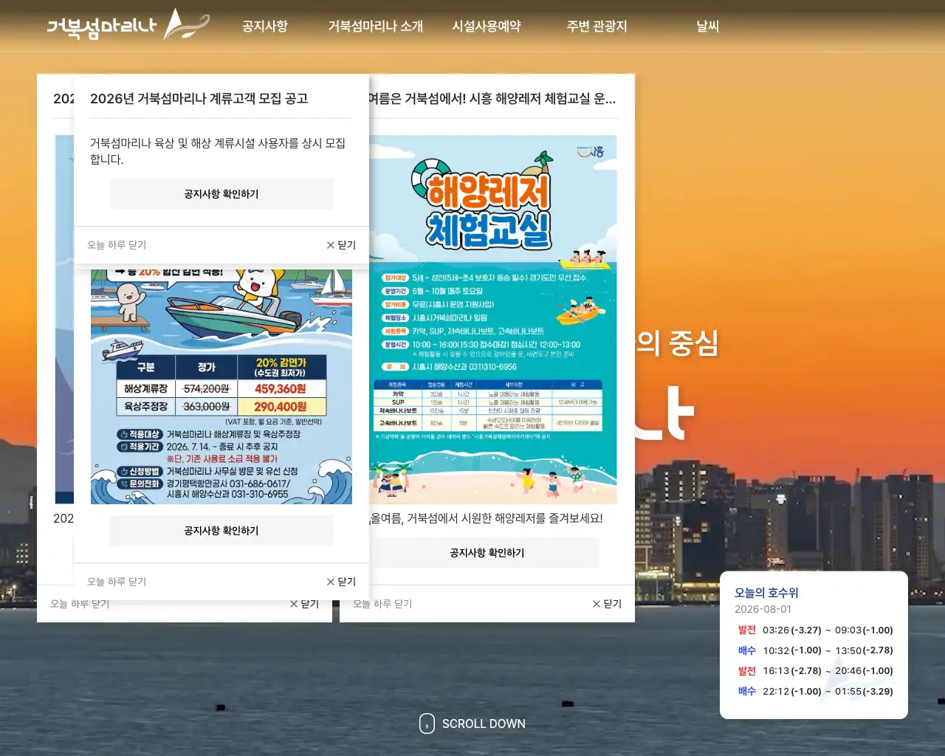This screenshot has width=945, height=756.
Task: Click the mouse scroll icon beside SCROLL DOWN
Action: pyautogui.click(x=427, y=724)
